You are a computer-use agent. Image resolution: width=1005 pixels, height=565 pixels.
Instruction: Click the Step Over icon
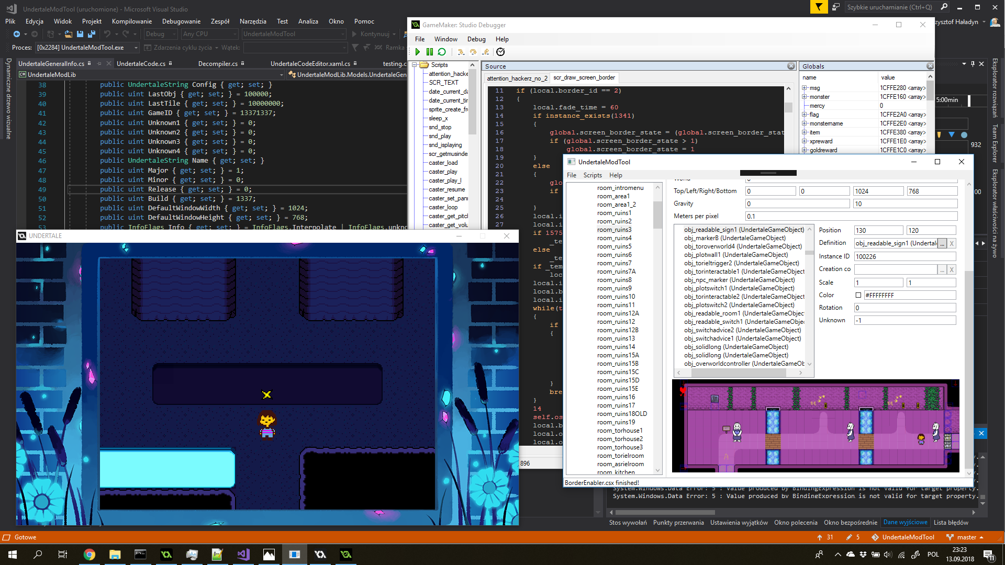473,52
